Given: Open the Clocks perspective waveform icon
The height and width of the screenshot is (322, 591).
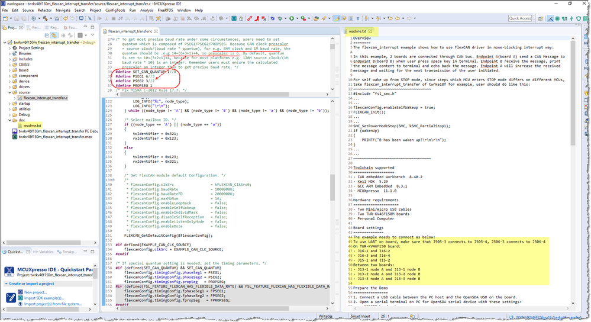Looking at the screenshot, I should [x=564, y=18].
